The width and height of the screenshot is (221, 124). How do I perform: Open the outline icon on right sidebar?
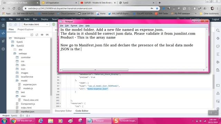tap(218, 54)
